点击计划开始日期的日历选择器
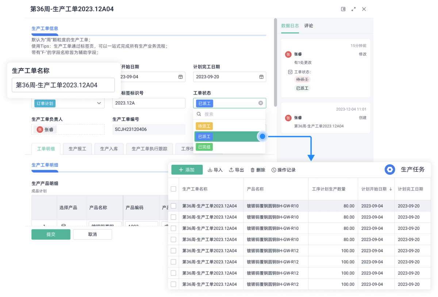The image size is (438, 297). (x=181, y=77)
